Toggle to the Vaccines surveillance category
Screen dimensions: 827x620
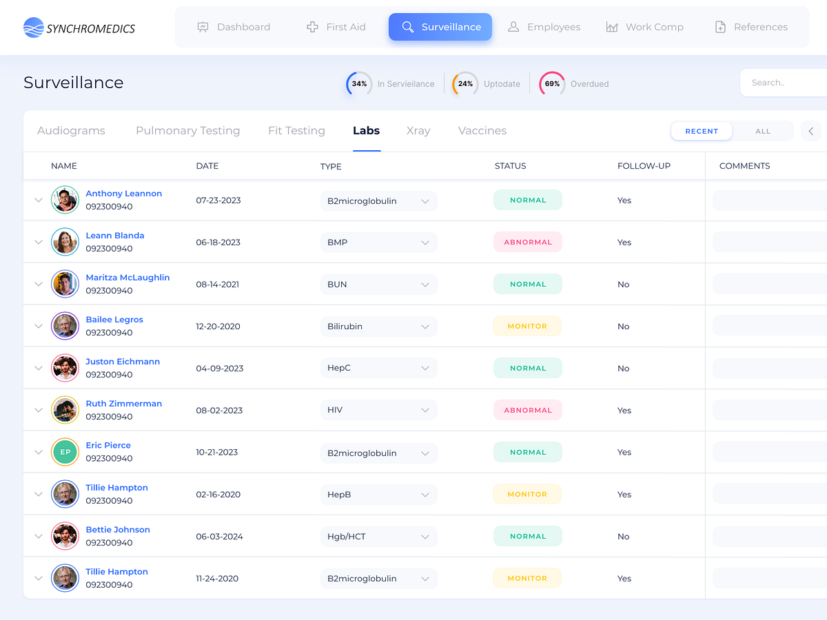482,130
